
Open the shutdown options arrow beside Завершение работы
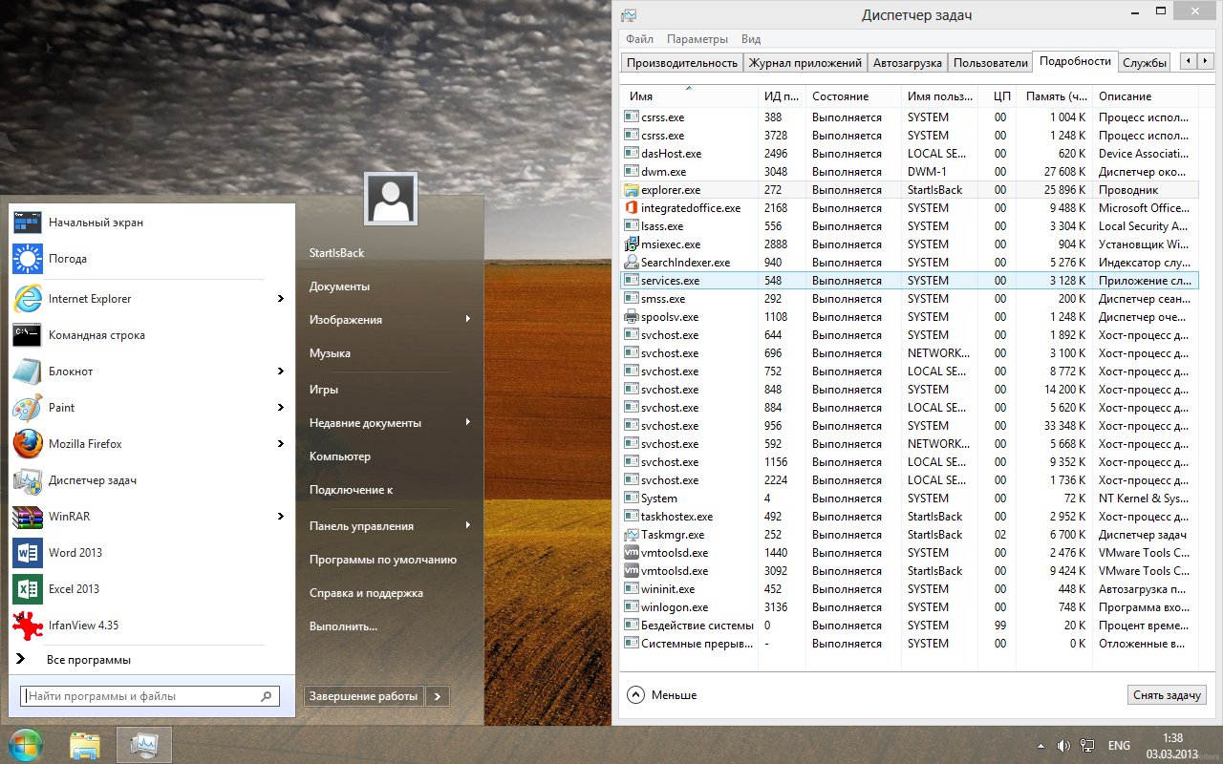click(438, 696)
